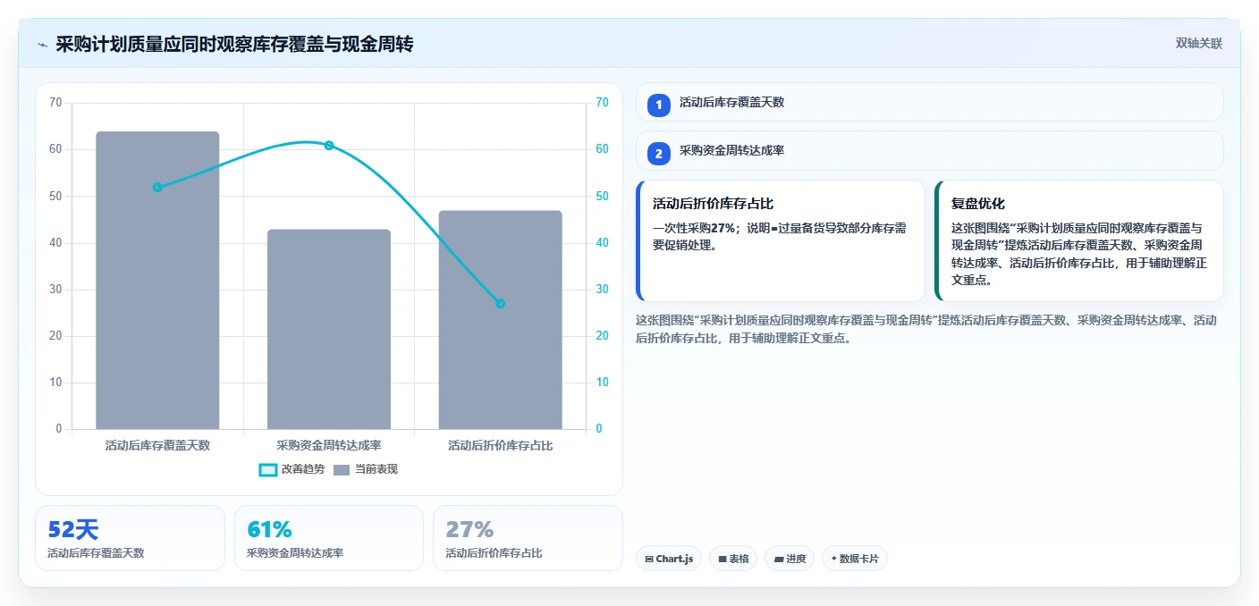The image size is (1259, 606).
Task: Select the 活动后库存覆盖天数 bar in chart
Action: pos(157,280)
